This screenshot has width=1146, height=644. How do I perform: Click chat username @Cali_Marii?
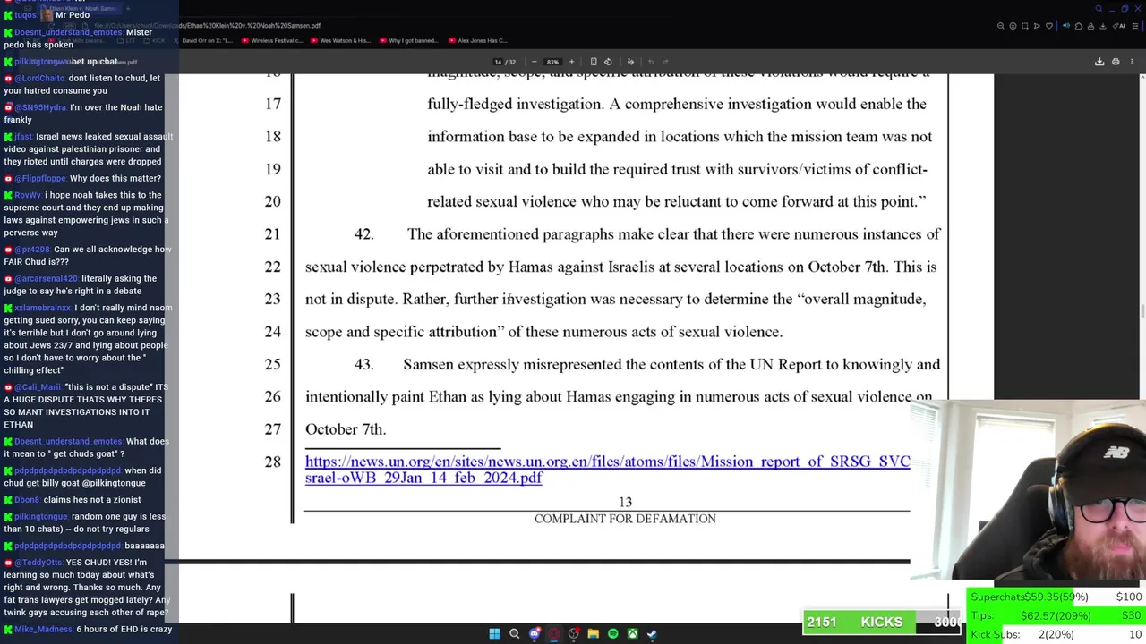click(38, 387)
